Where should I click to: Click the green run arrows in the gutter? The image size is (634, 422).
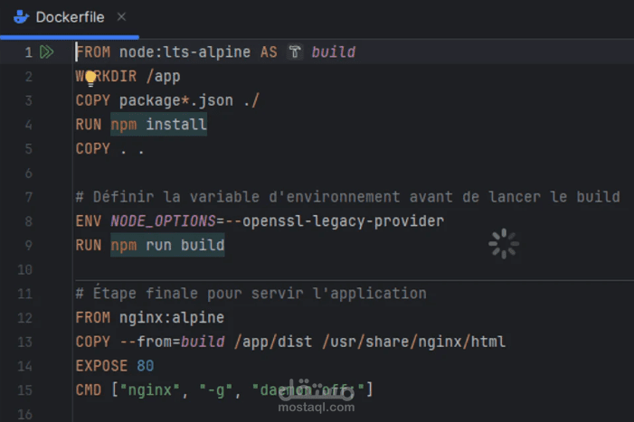47,52
